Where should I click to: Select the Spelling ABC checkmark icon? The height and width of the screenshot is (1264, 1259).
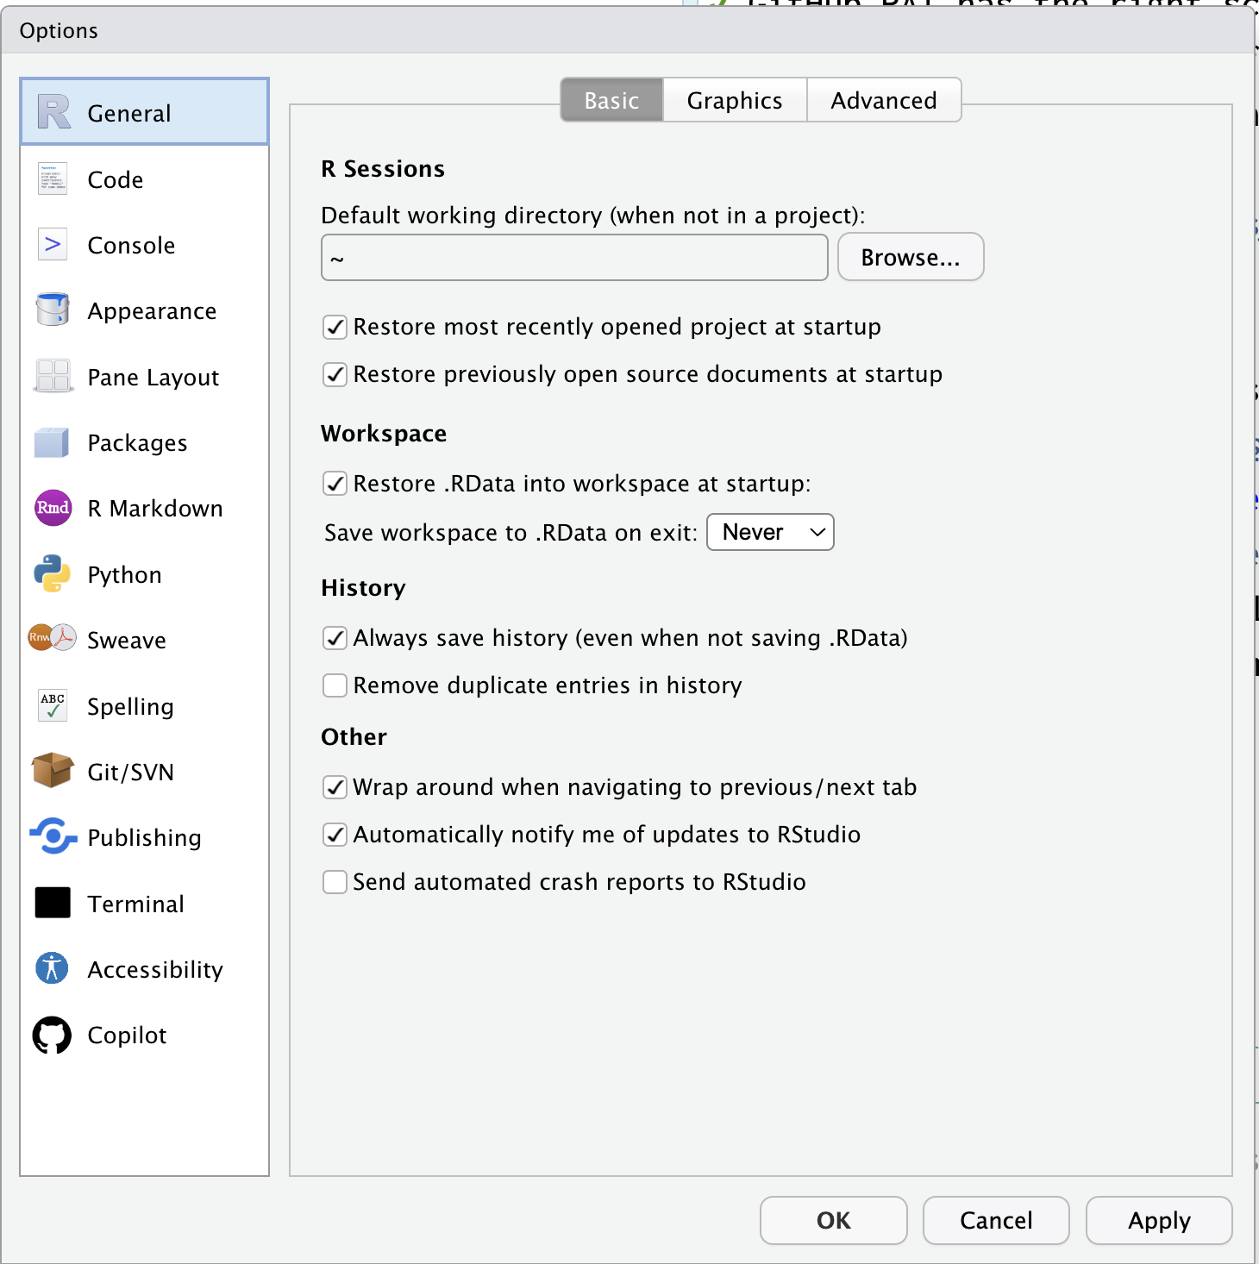53,705
